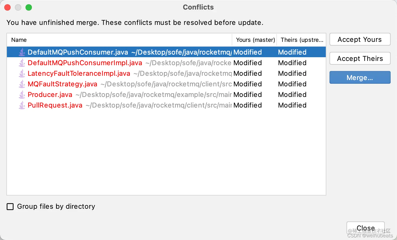Open the Merge... dialog

[x=360, y=78]
